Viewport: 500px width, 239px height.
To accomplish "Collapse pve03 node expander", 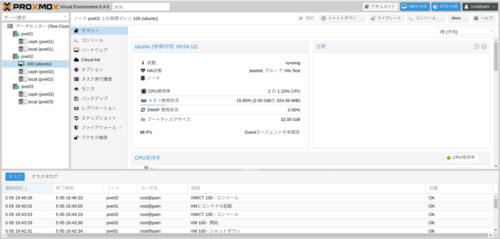I will 11,87.
